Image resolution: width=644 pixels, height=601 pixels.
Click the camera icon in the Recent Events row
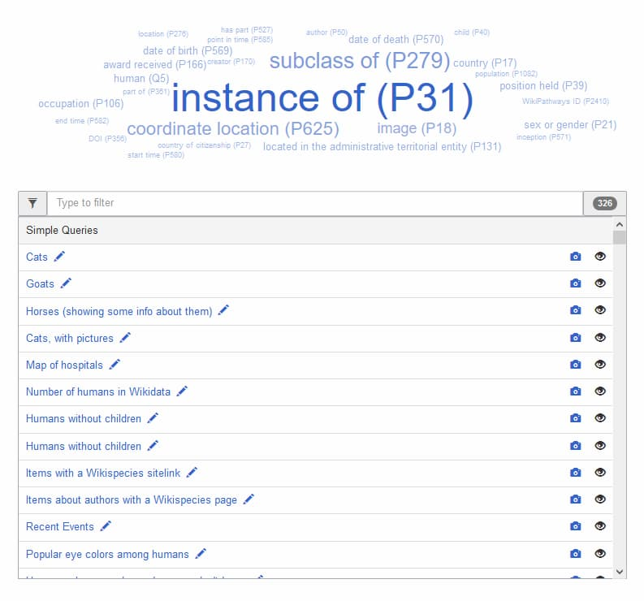pos(575,526)
